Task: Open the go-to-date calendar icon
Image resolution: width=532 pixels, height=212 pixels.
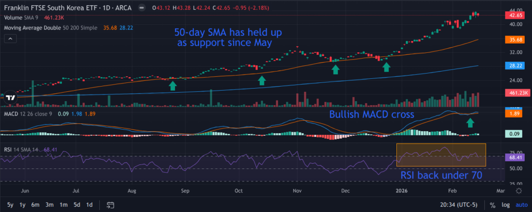Action: pyautogui.click(x=110, y=204)
